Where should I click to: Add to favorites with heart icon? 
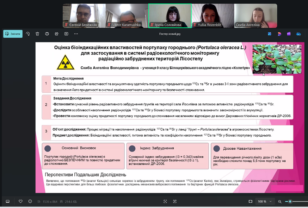click(20, 201)
